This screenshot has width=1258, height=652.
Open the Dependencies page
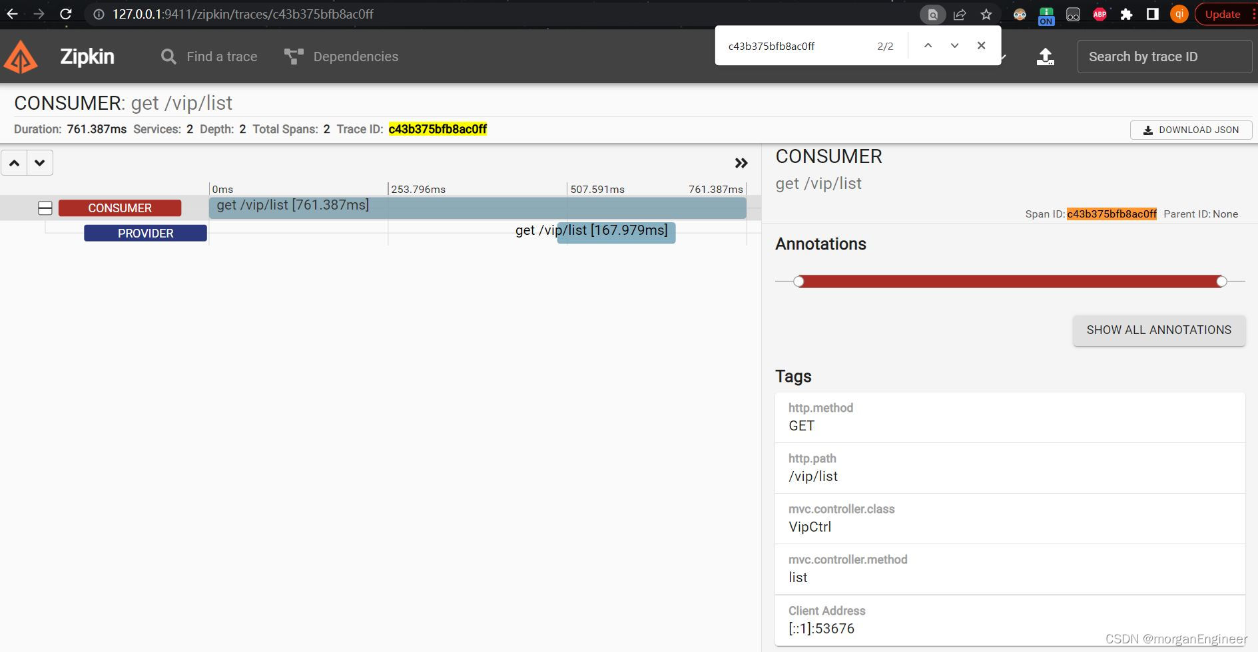tap(341, 57)
